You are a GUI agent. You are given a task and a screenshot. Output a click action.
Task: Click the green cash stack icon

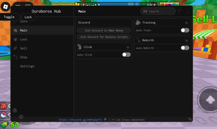point(5,124)
